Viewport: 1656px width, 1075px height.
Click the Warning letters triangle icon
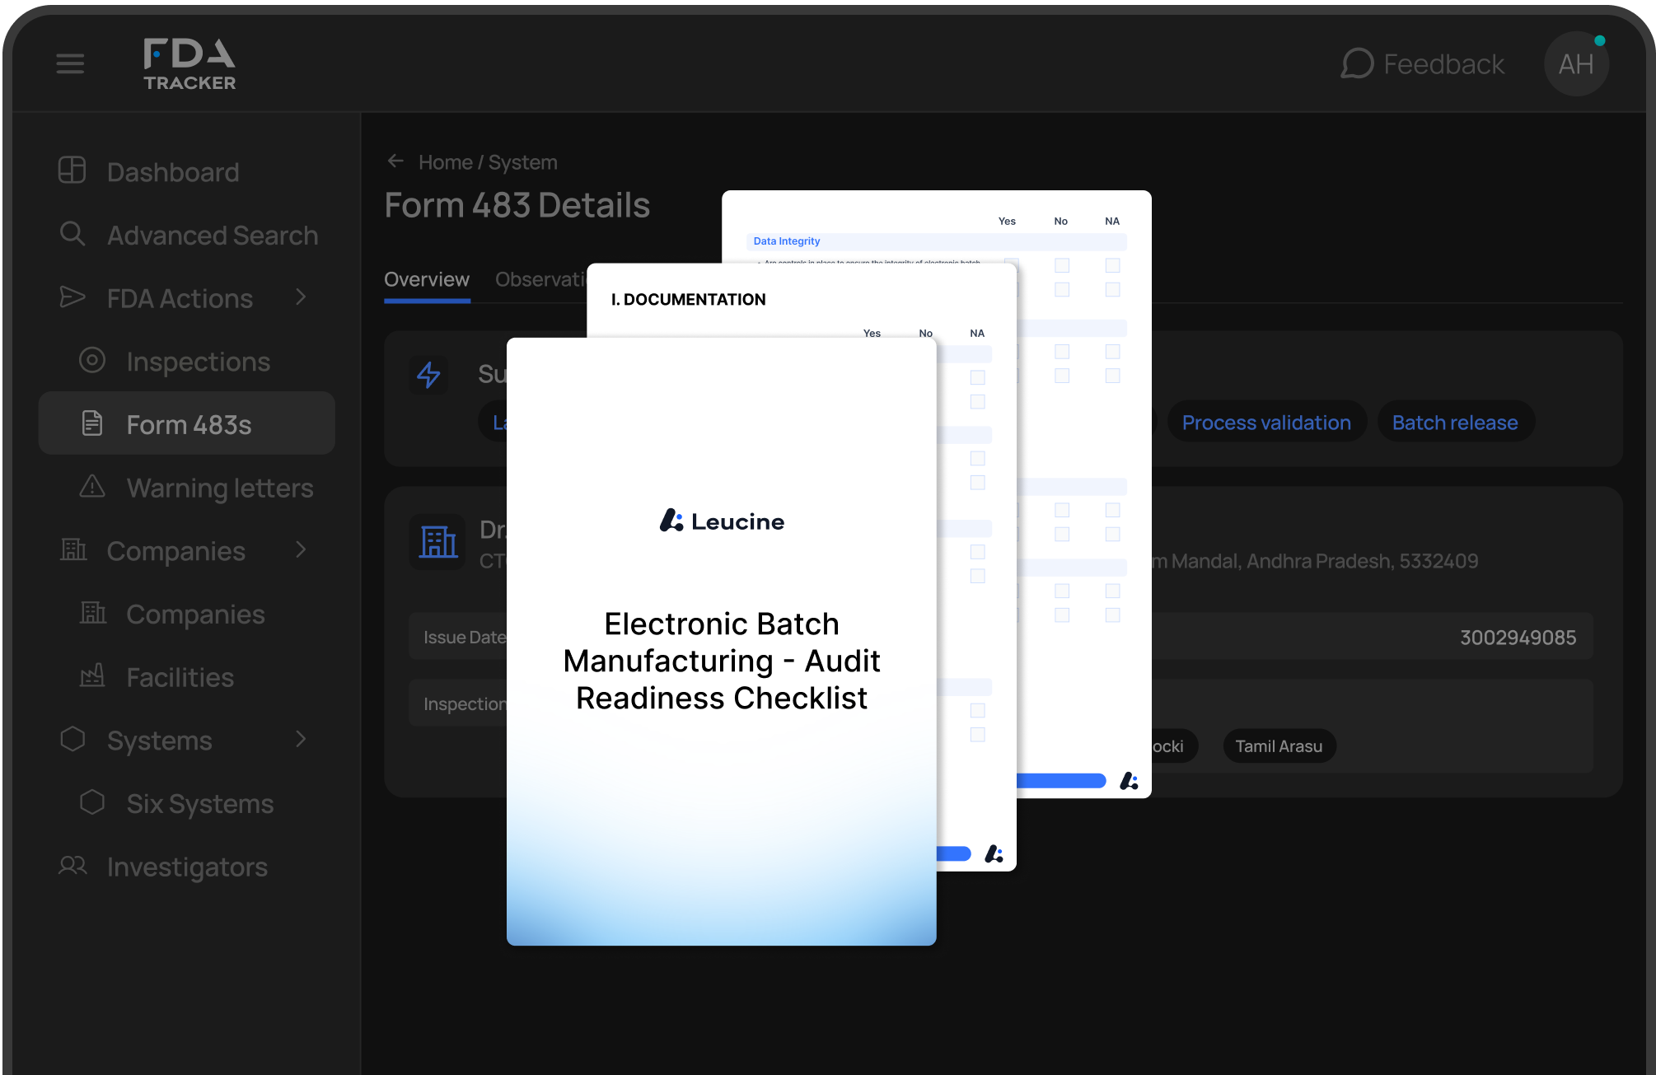coord(92,487)
